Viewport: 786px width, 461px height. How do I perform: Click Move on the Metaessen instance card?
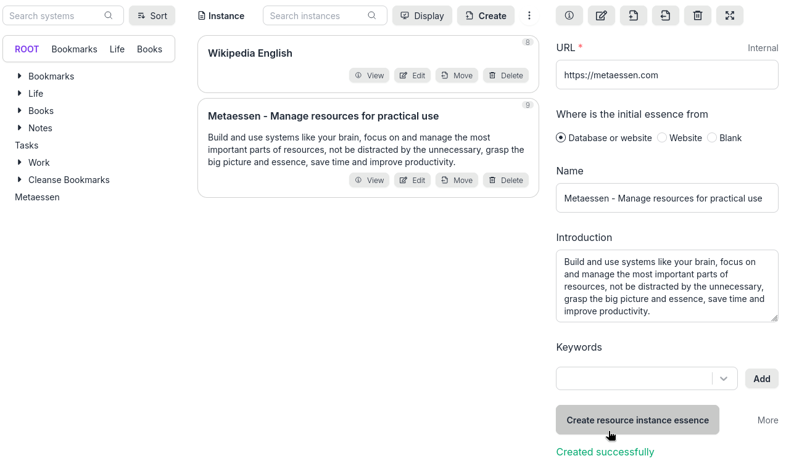[x=457, y=181]
